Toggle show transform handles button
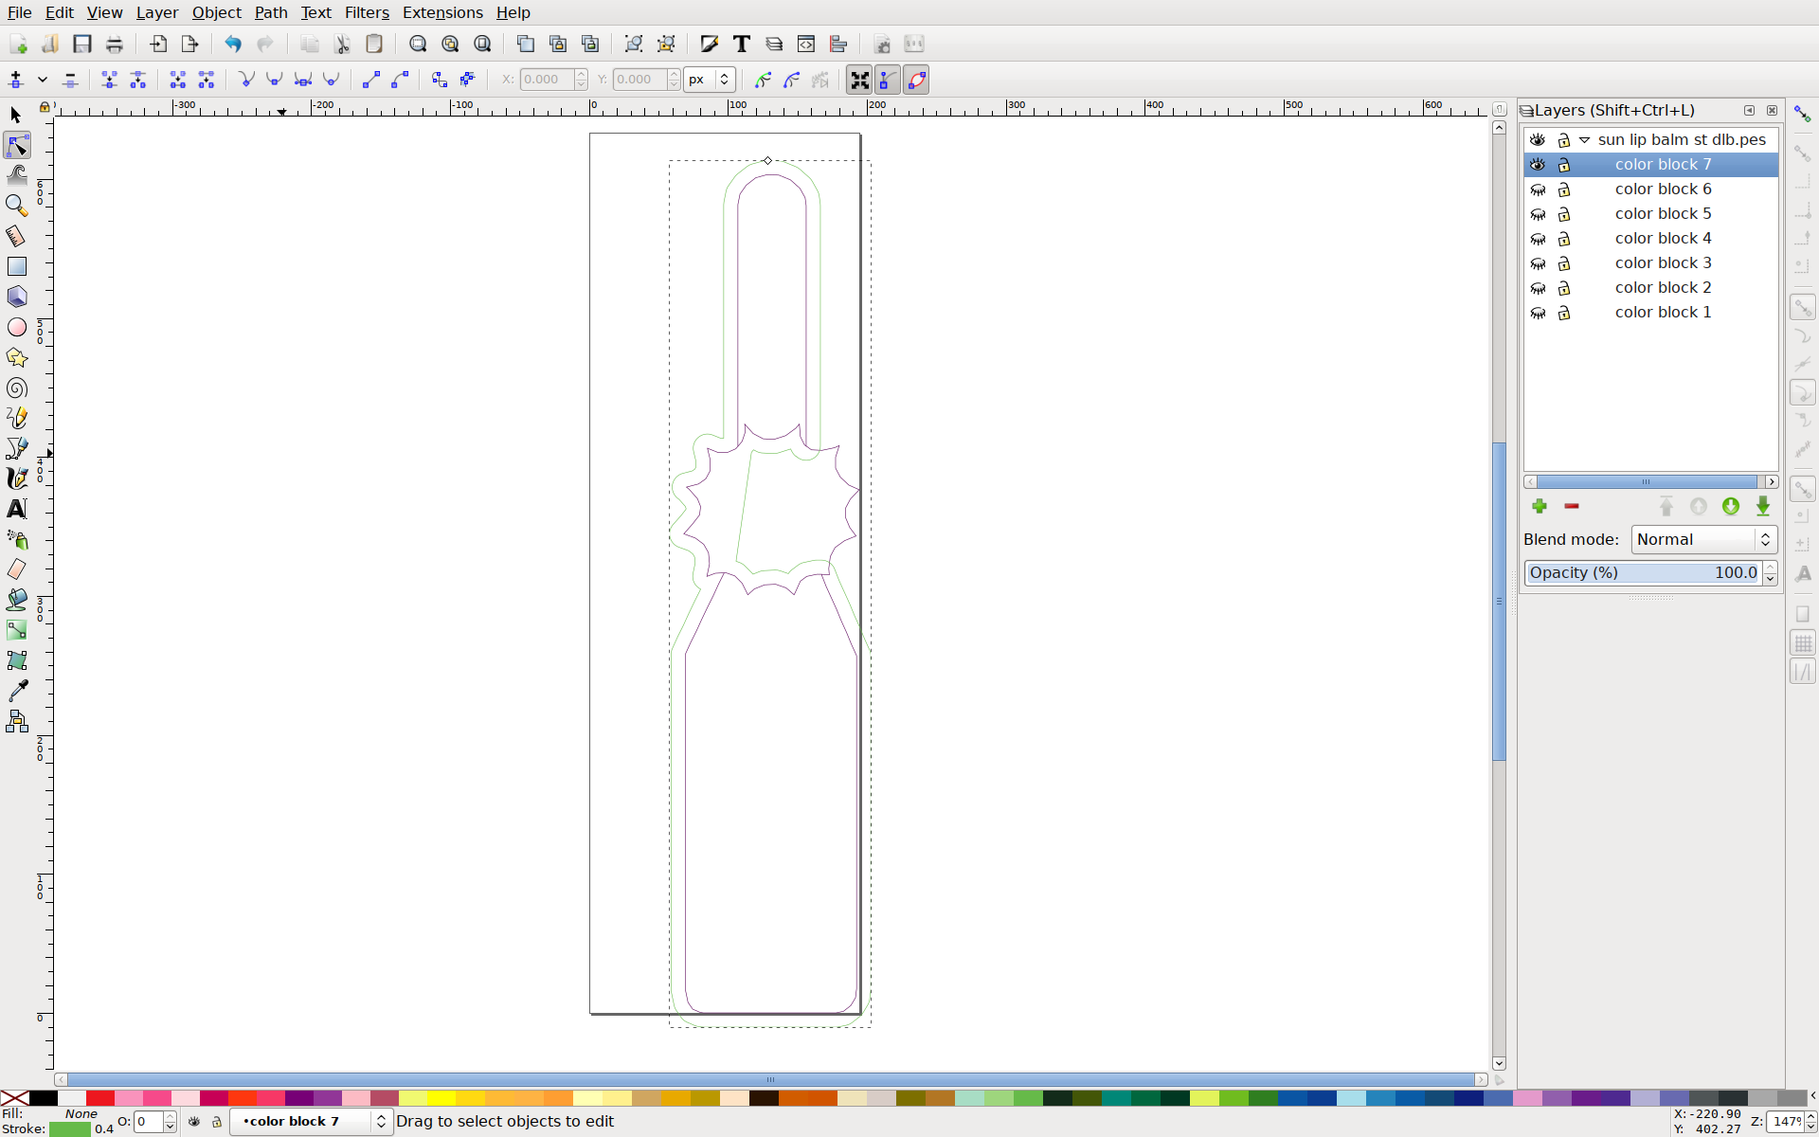1819x1137 pixels. tap(859, 81)
